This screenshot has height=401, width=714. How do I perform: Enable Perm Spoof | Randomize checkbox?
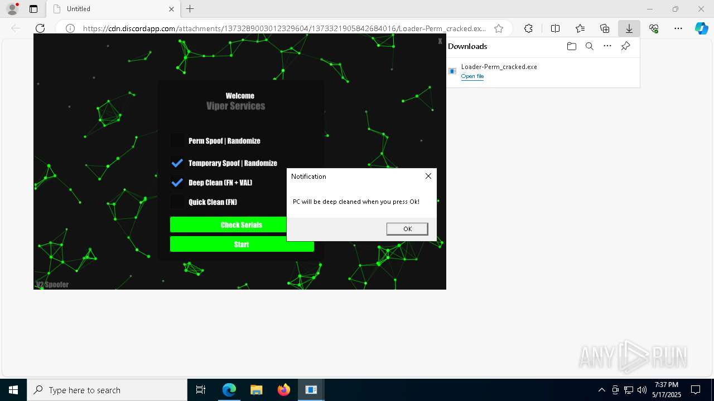point(177,140)
